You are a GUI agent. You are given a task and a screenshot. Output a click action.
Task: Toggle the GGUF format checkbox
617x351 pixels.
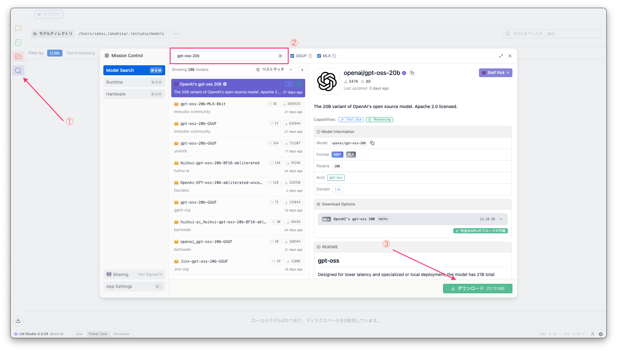point(292,56)
